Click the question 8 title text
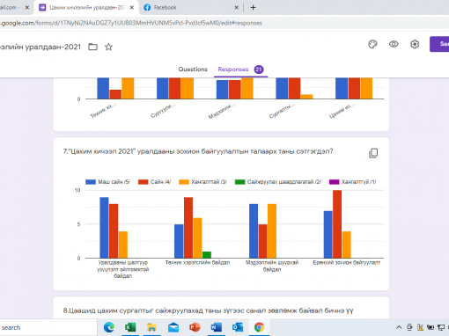 208,310
